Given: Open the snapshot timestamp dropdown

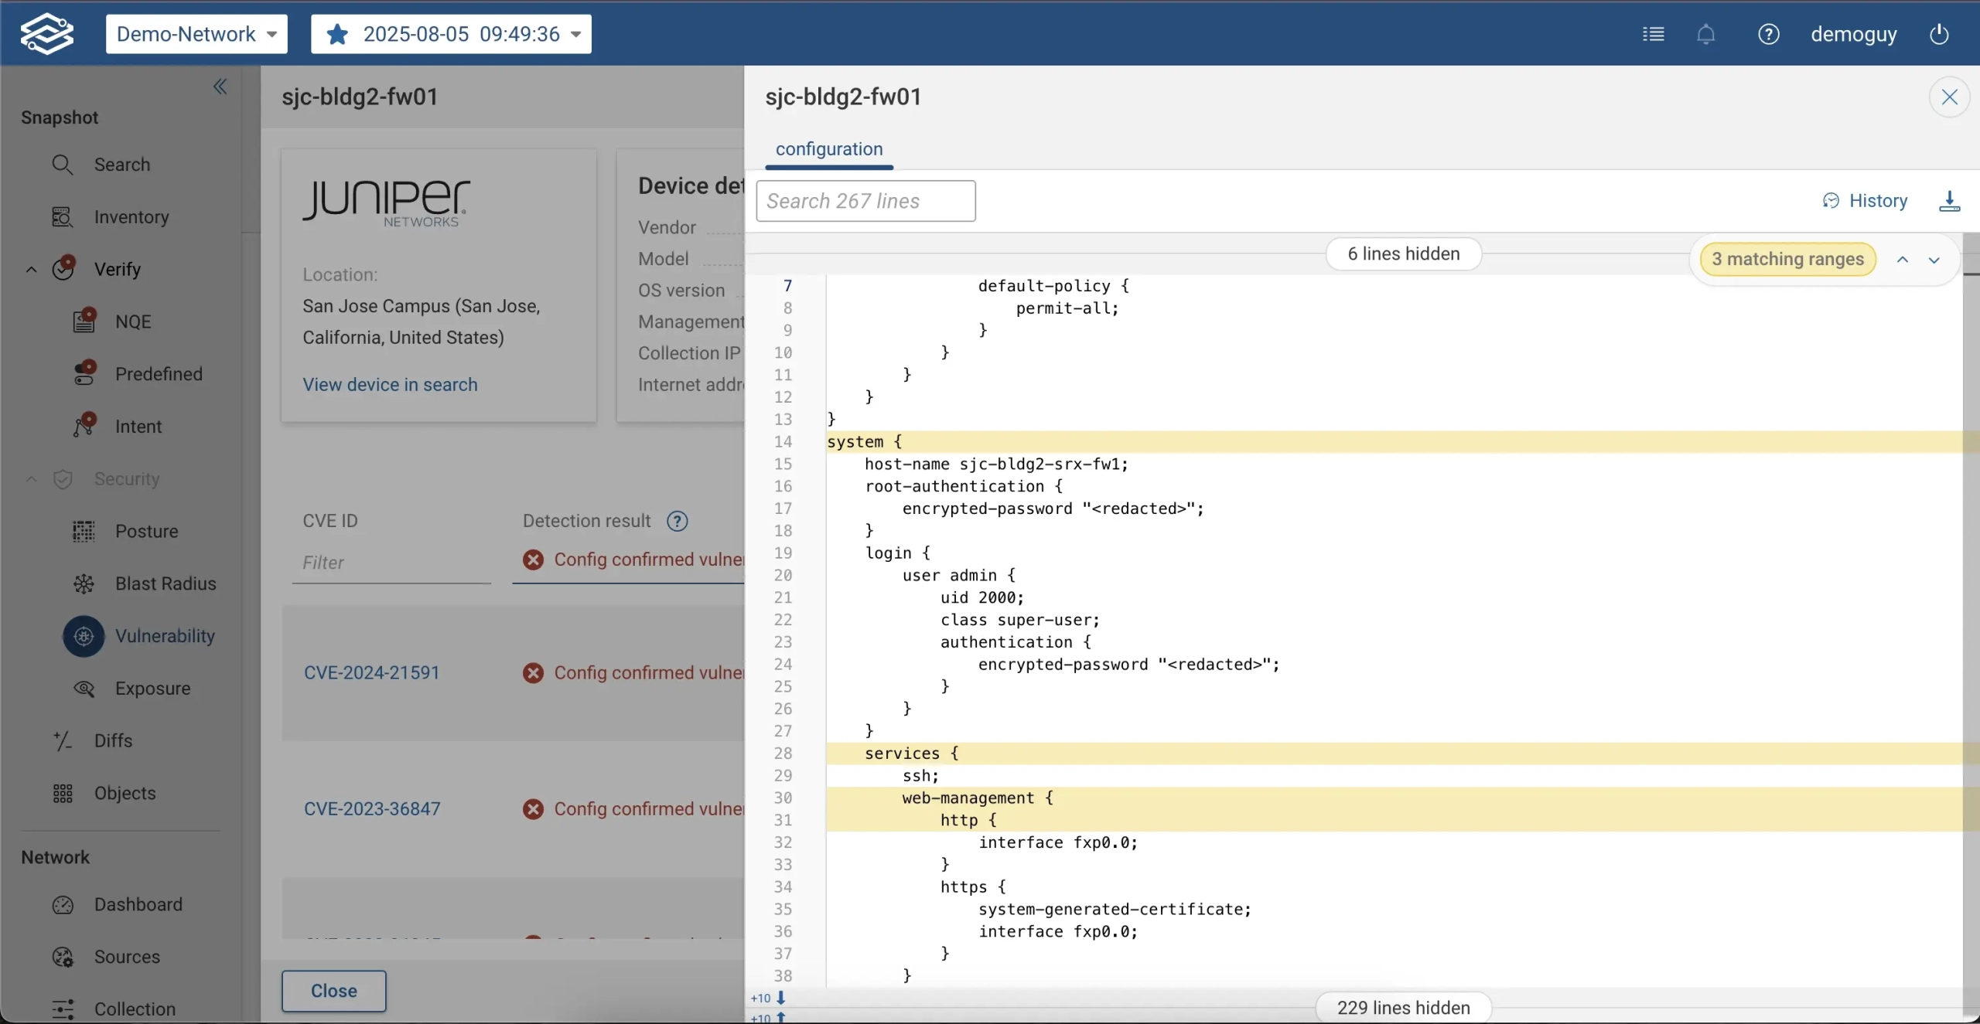Looking at the screenshot, I should [451, 34].
